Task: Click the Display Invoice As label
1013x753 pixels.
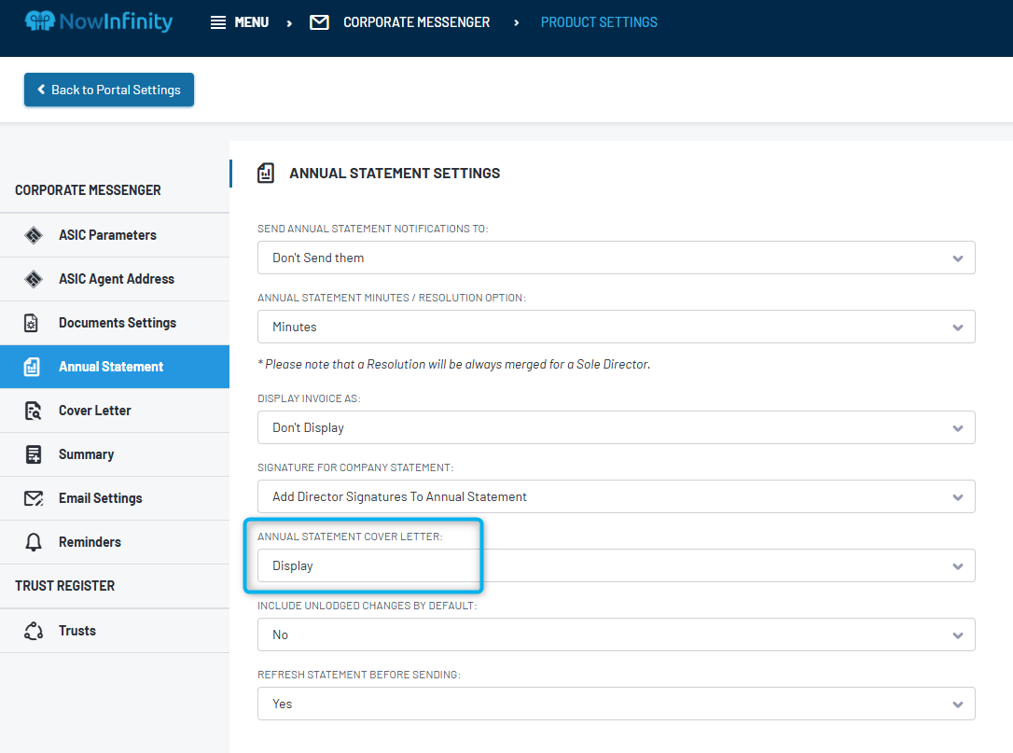Action: pos(309,398)
